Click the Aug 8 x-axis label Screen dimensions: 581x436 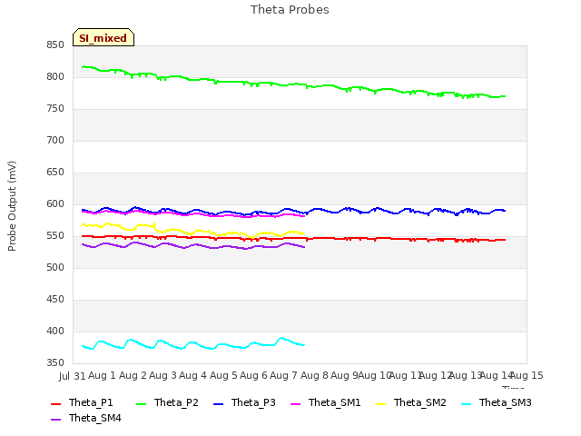pyautogui.click(x=314, y=375)
